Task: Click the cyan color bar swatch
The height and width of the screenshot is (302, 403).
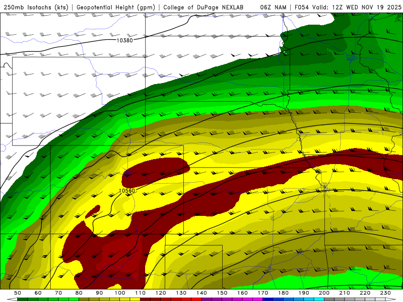Action: pos(319,299)
